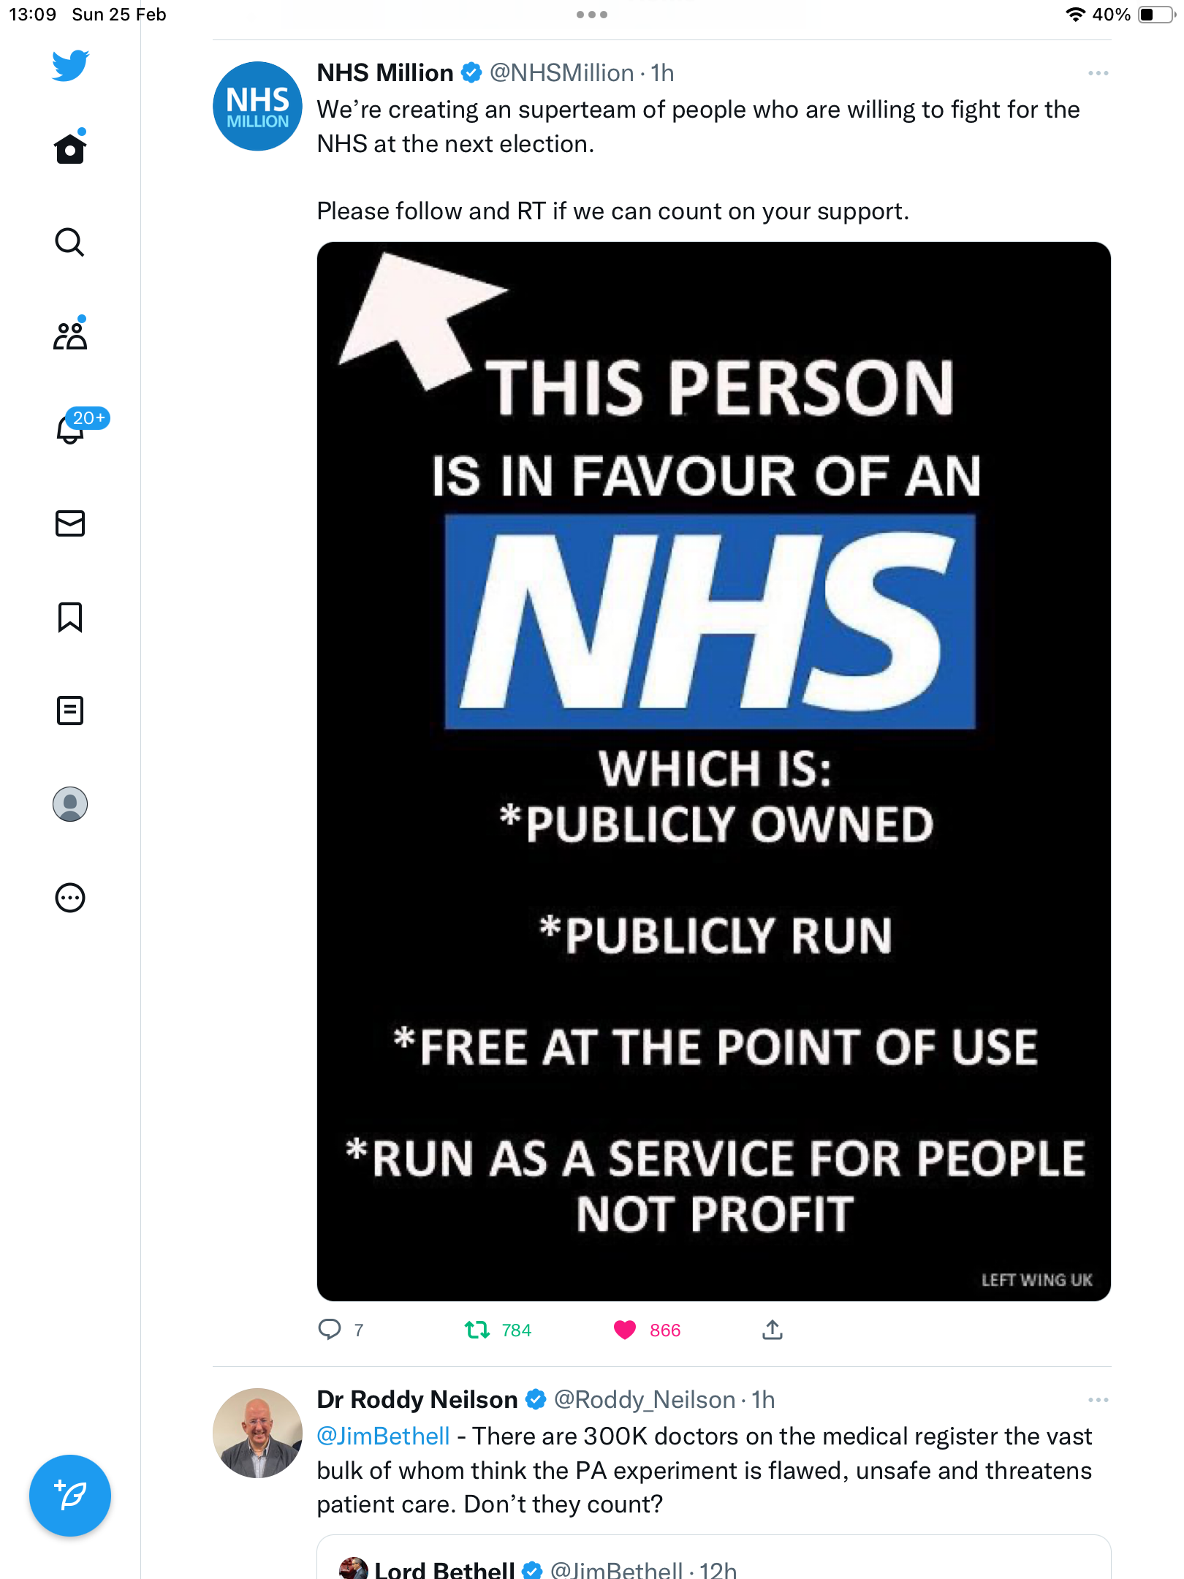Expand the More options circle menu
Image resolution: width=1184 pixels, height=1579 pixels.
(x=70, y=898)
